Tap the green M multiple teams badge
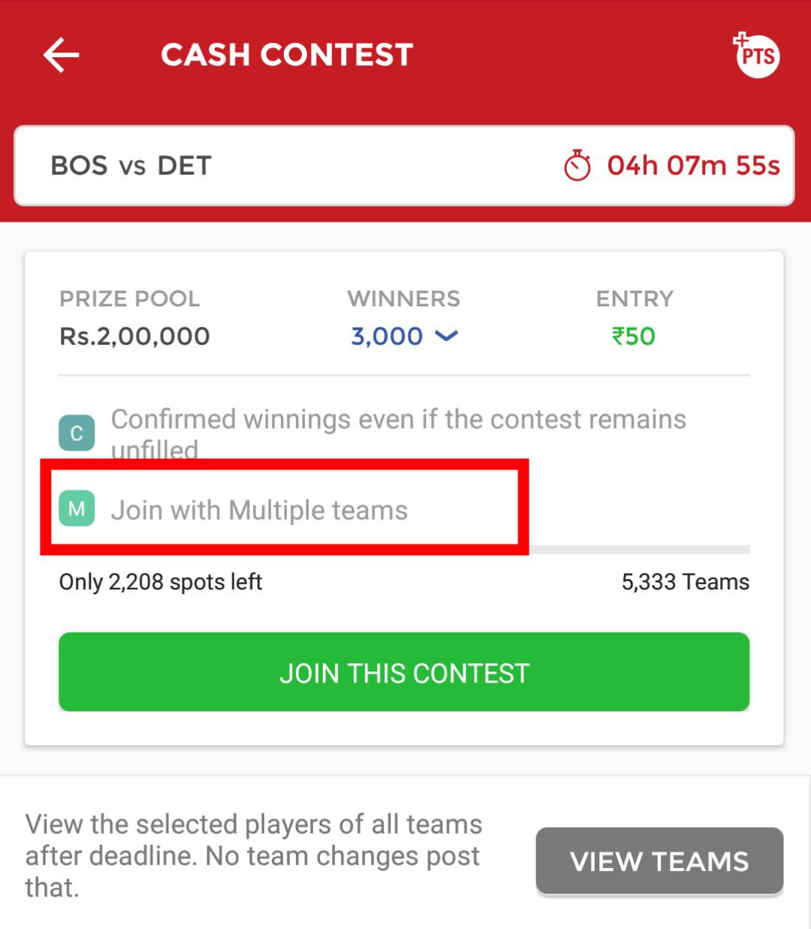The width and height of the screenshot is (811, 929). (77, 508)
